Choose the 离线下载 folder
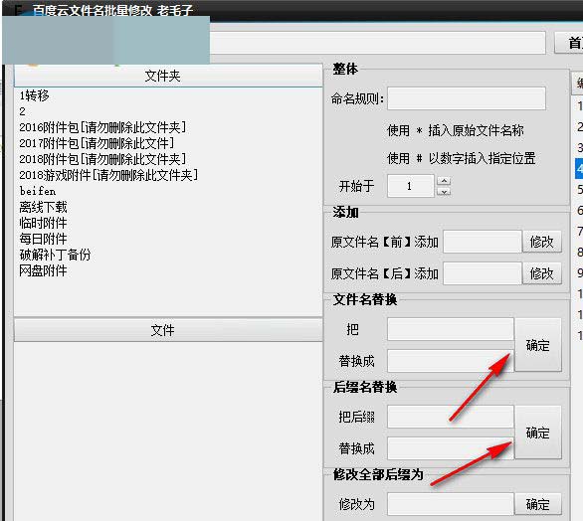The width and height of the screenshot is (583, 521). [x=43, y=207]
